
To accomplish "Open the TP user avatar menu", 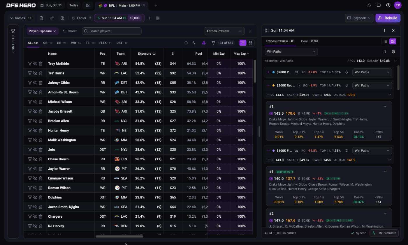I will (398, 5).
